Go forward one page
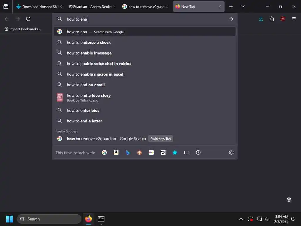 18,19
